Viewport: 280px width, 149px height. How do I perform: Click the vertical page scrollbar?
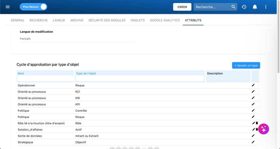tap(278, 37)
